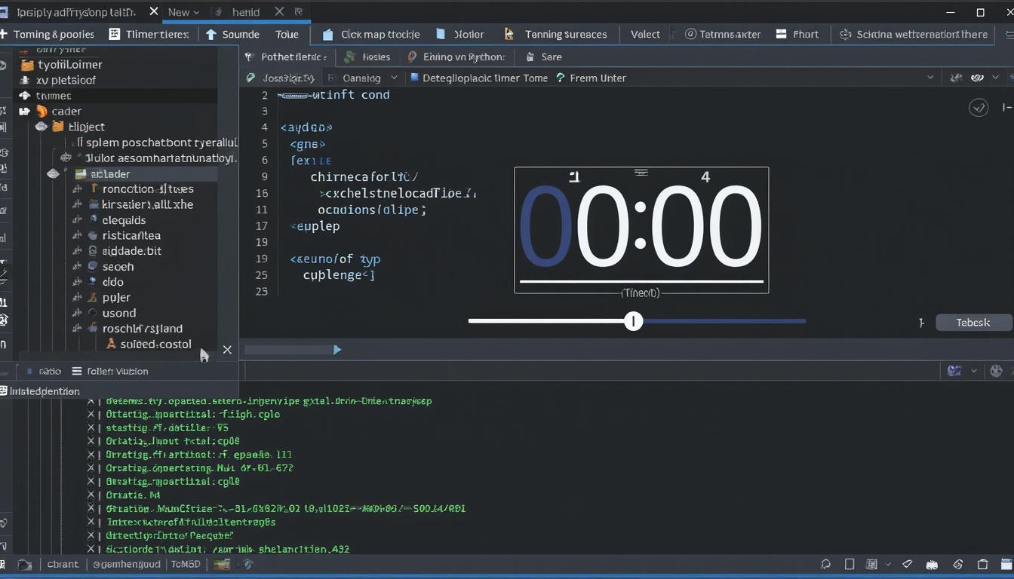Expand the Oansidg dropdown
This screenshot has height=579, width=1014.
tap(393, 77)
